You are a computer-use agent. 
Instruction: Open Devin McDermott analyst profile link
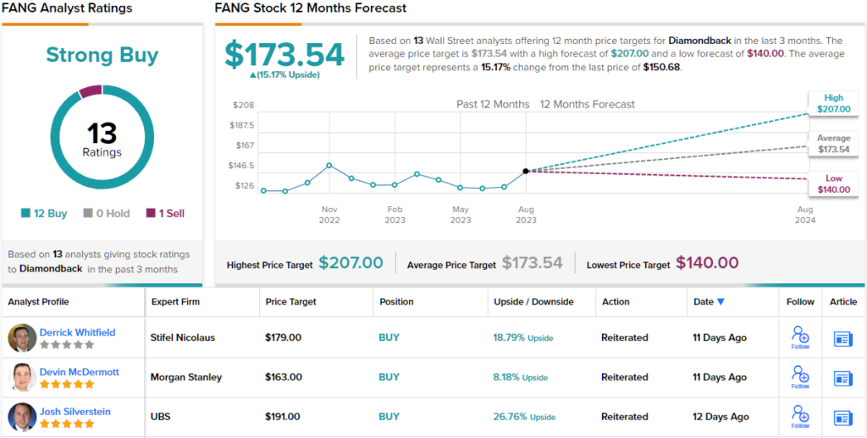(79, 372)
